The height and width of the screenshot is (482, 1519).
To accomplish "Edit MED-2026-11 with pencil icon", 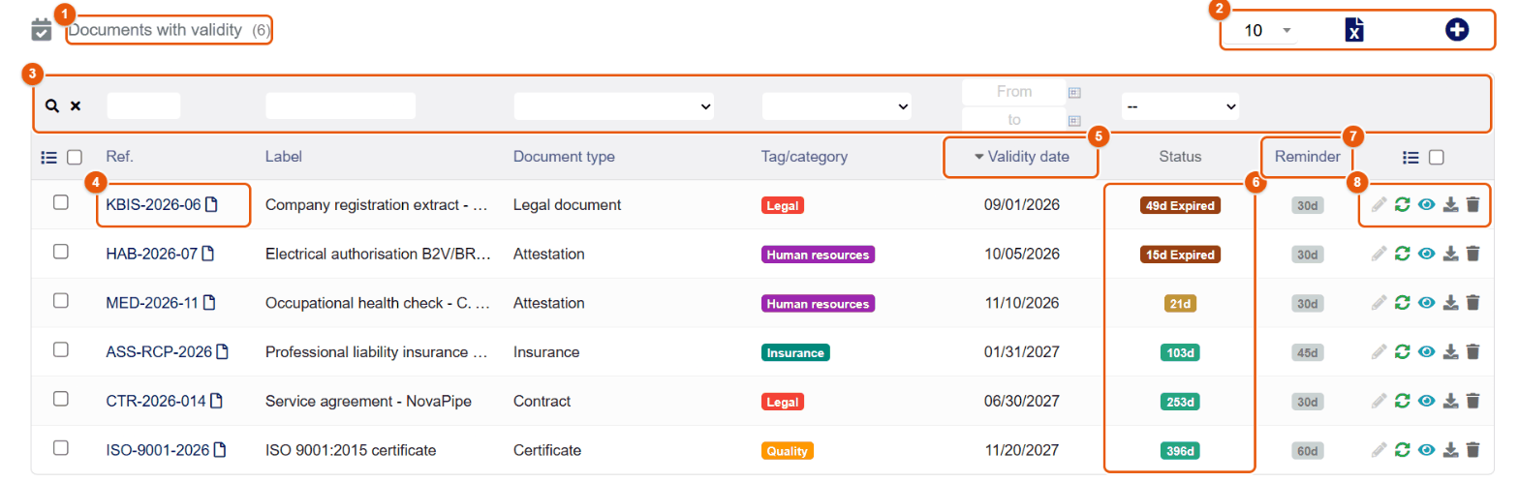I will (x=1379, y=303).
